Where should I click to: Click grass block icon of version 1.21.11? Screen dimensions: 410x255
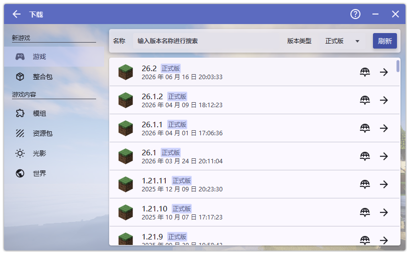(126, 184)
